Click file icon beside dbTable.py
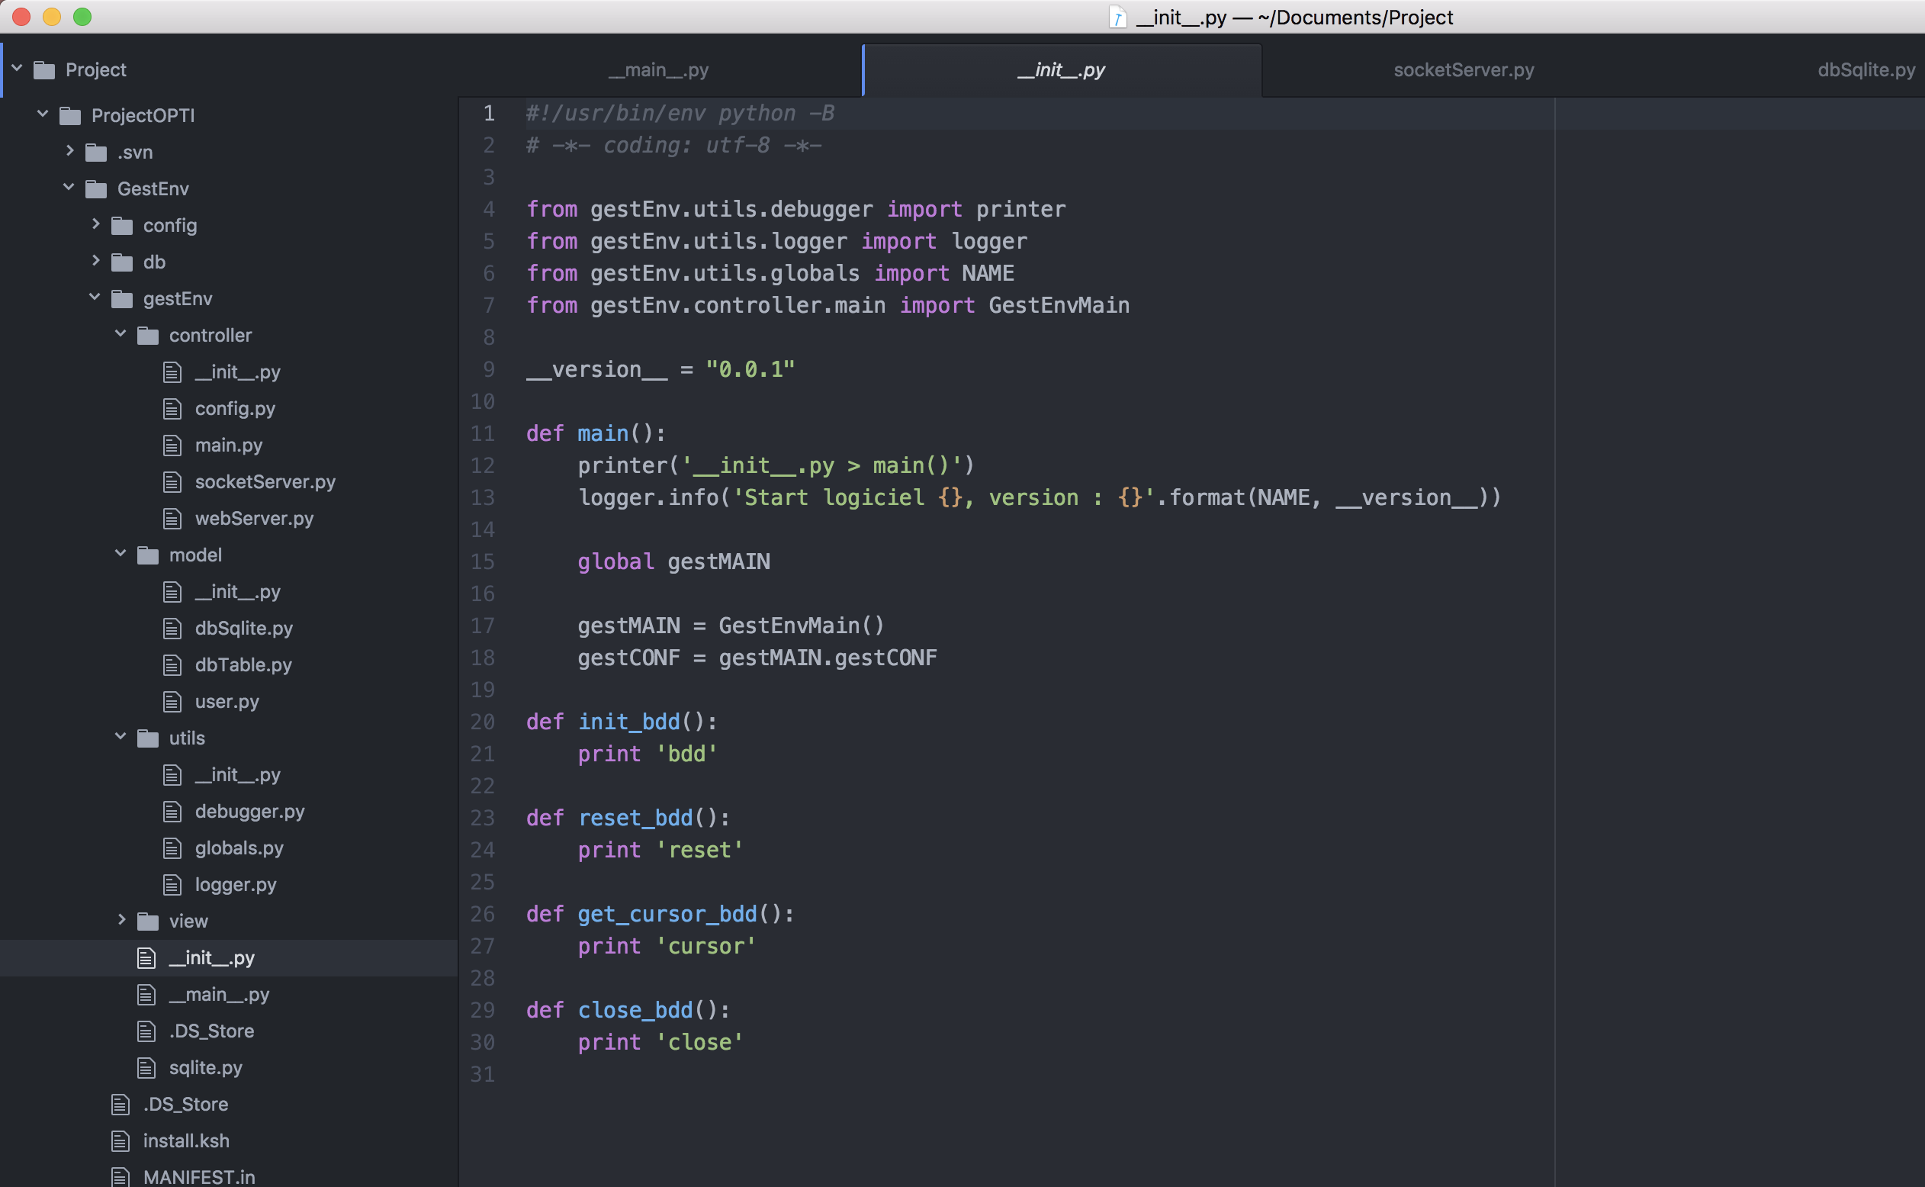This screenshot has width=1925, height=1187. tap(172, 666)
